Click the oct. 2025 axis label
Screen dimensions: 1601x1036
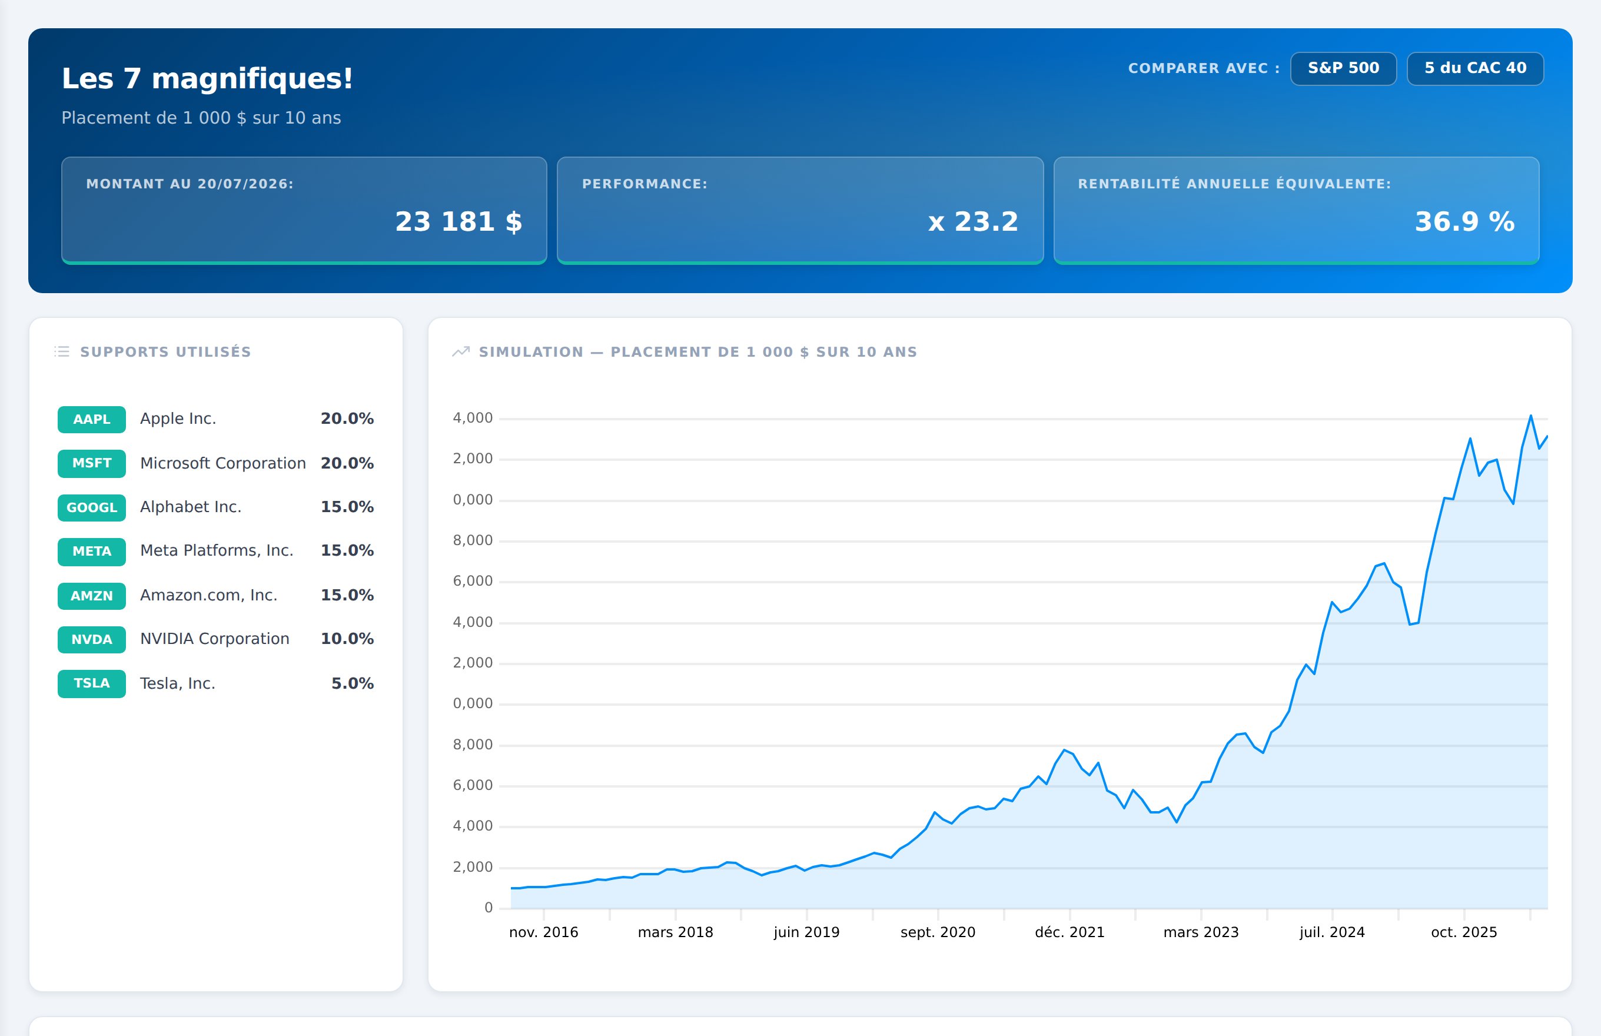[1464, 932]
